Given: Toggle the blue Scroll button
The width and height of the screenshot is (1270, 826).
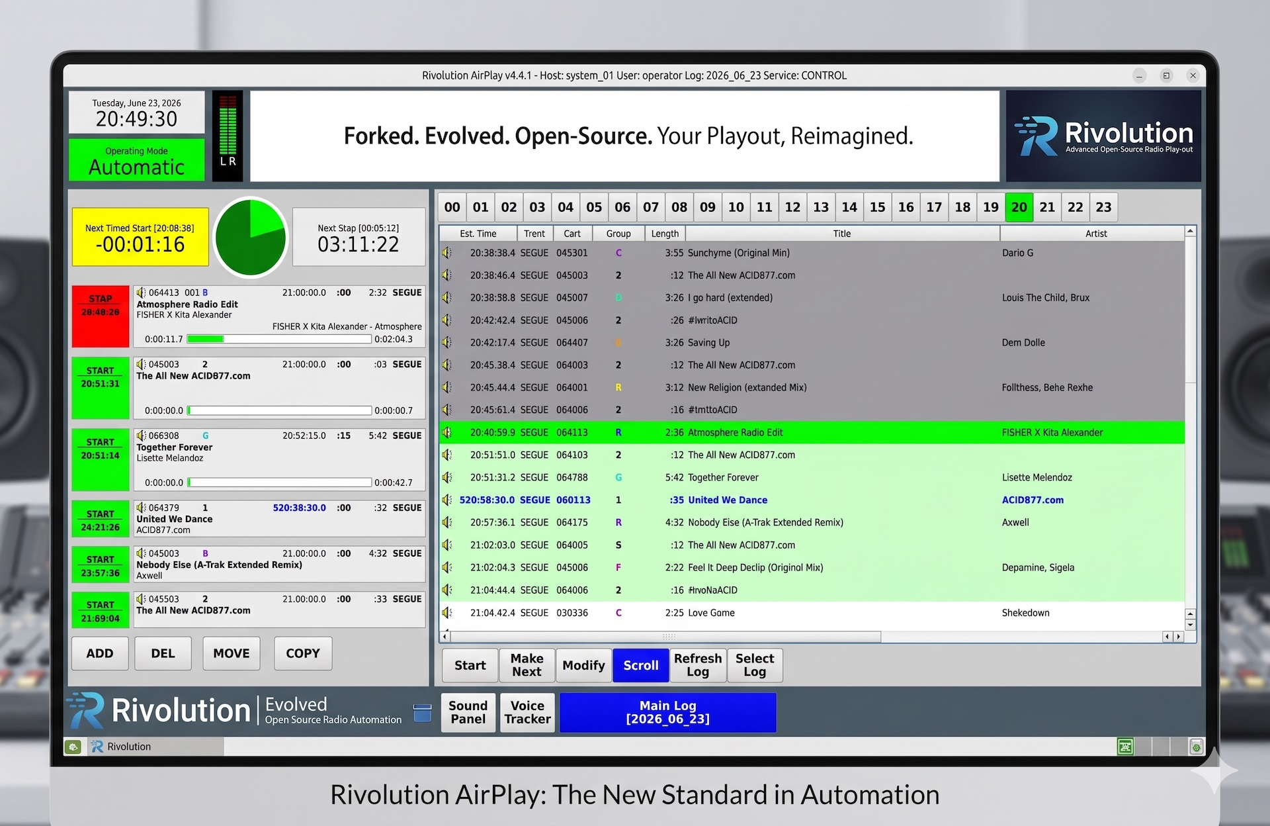Looking at the screenshot, I should pos(641,665).
